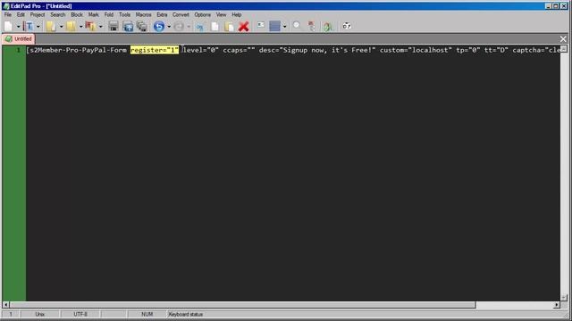Image resolution: width=572 pixels, height=321 pixels.
Task: Open the New file dropdown arrow
Action: [x=18, y=27]
